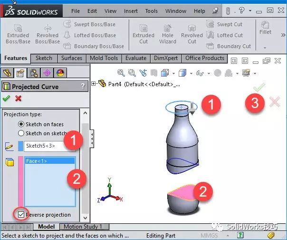
Task: Expand the Part4 tree node
Action: tap(93, 84)
